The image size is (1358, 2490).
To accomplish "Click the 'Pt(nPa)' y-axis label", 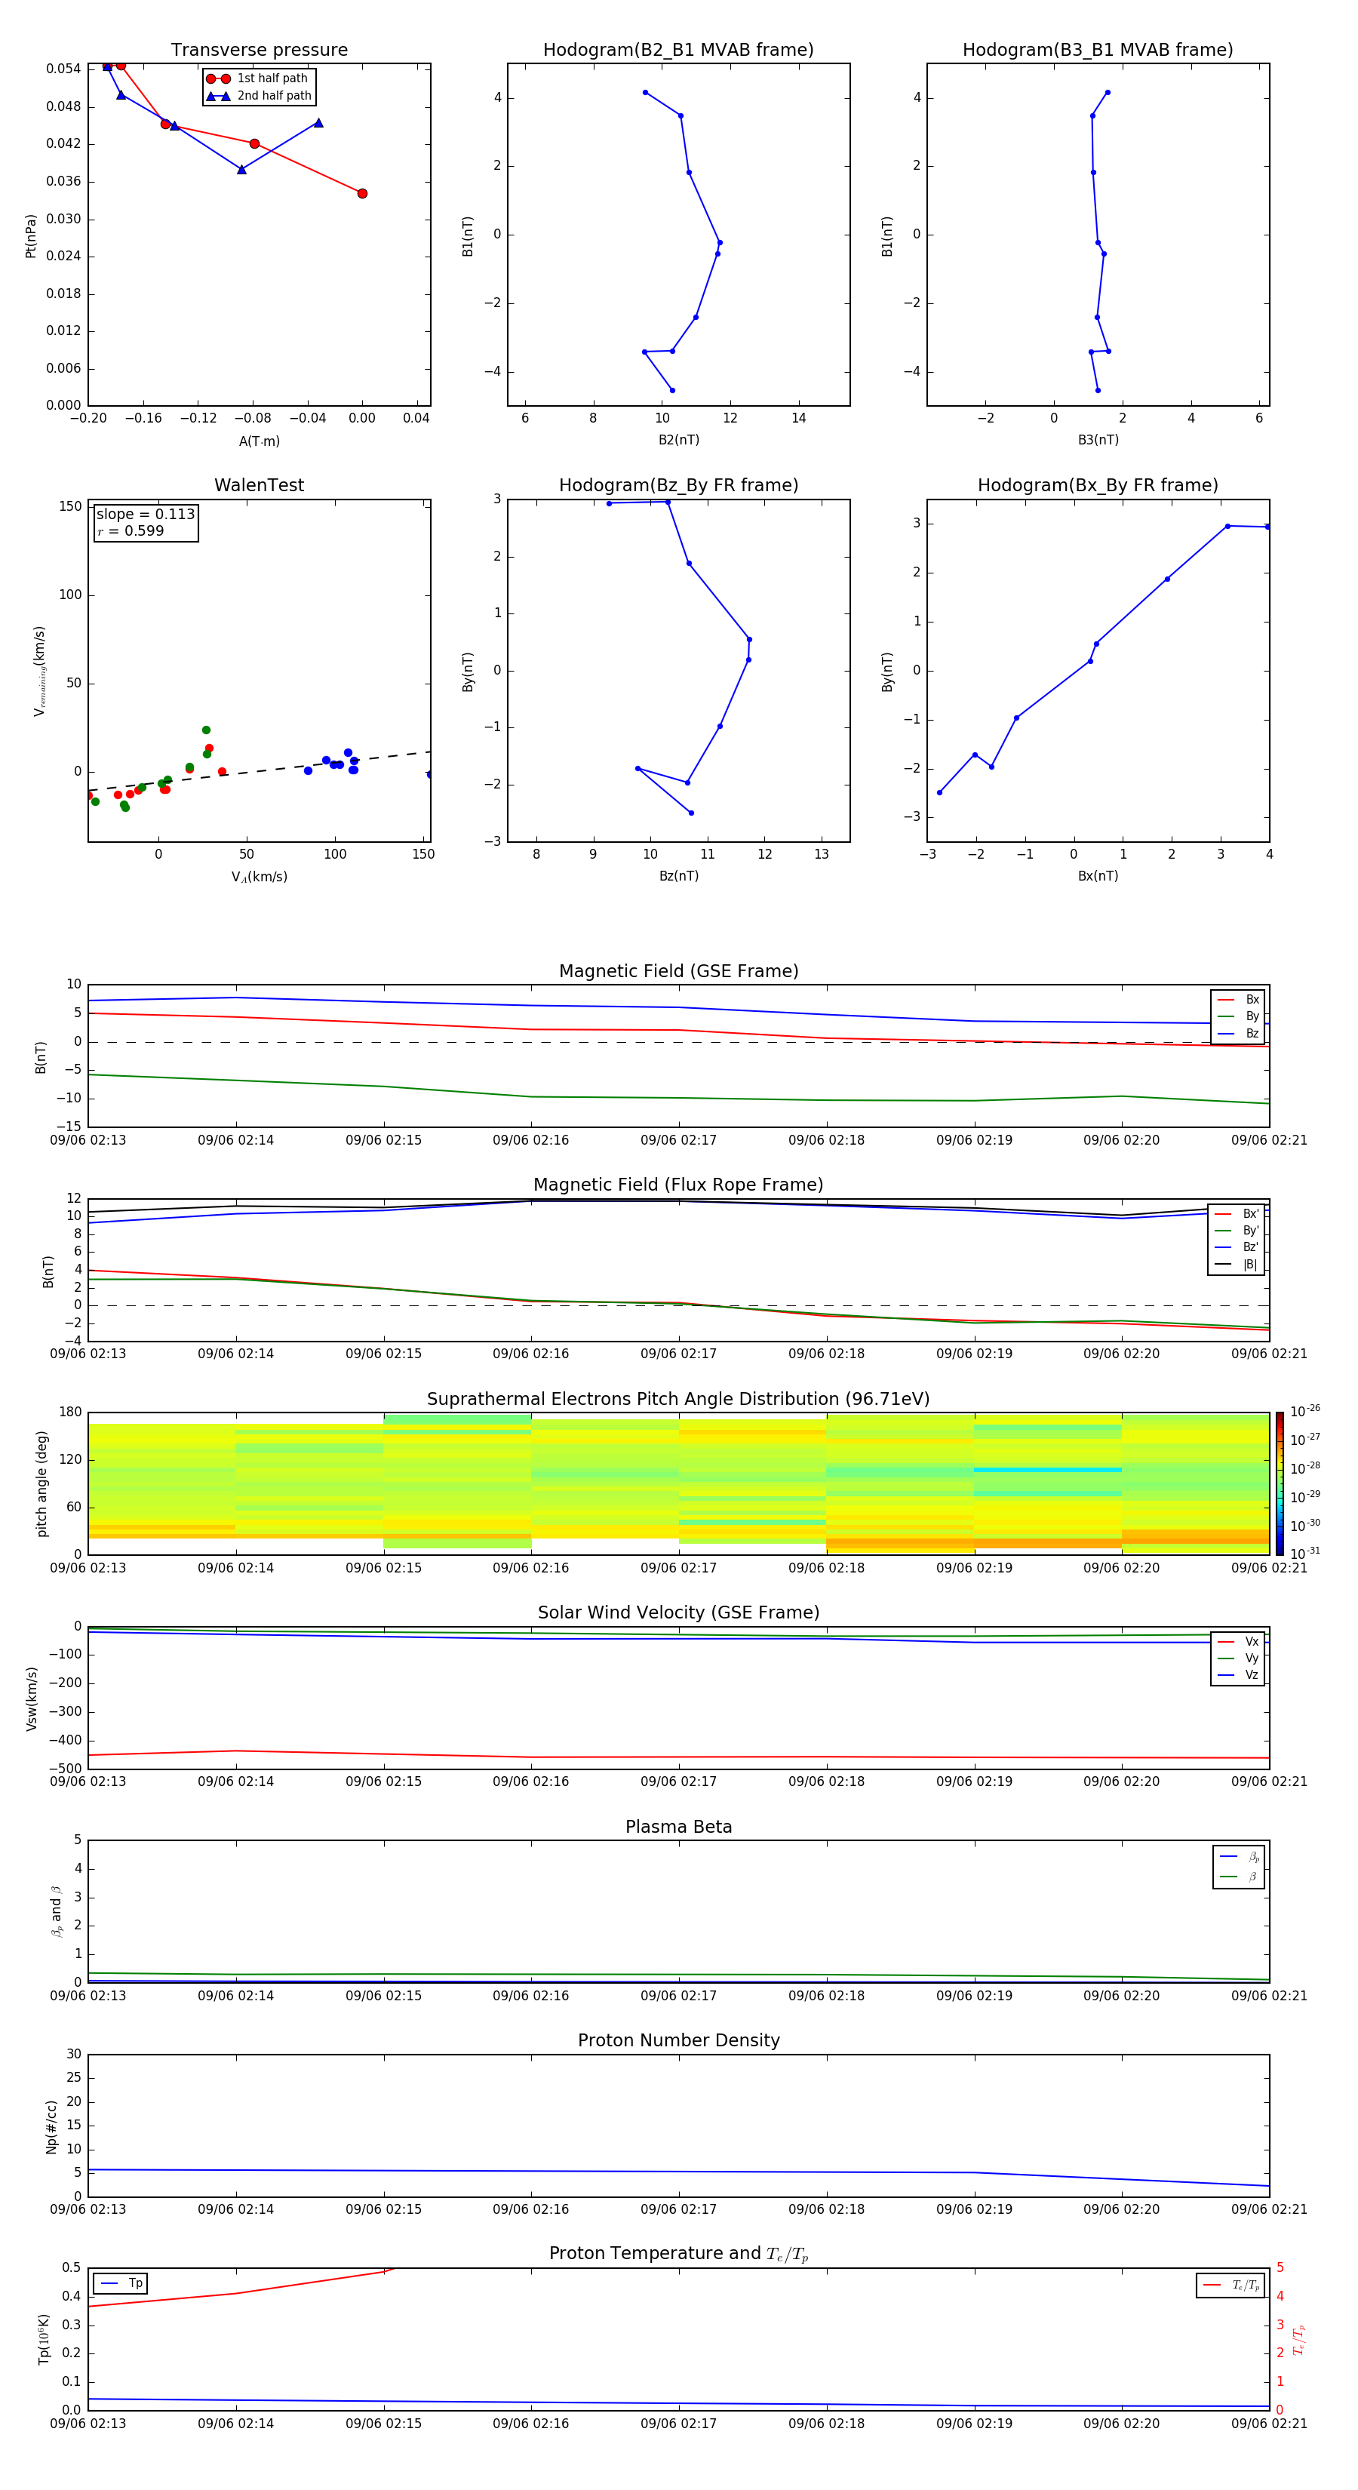I will click(31, 235).
